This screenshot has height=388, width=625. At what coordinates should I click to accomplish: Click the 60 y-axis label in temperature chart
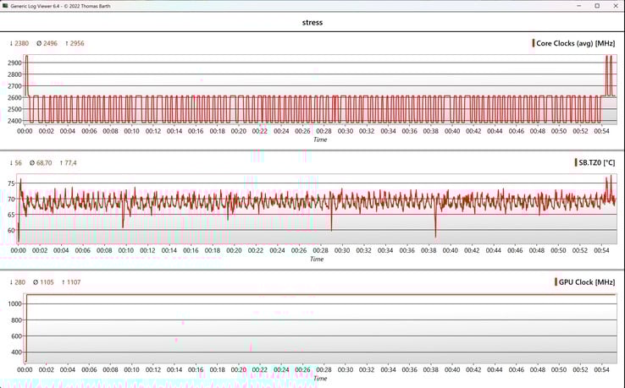pyautogui.click(x=11, y=231)
